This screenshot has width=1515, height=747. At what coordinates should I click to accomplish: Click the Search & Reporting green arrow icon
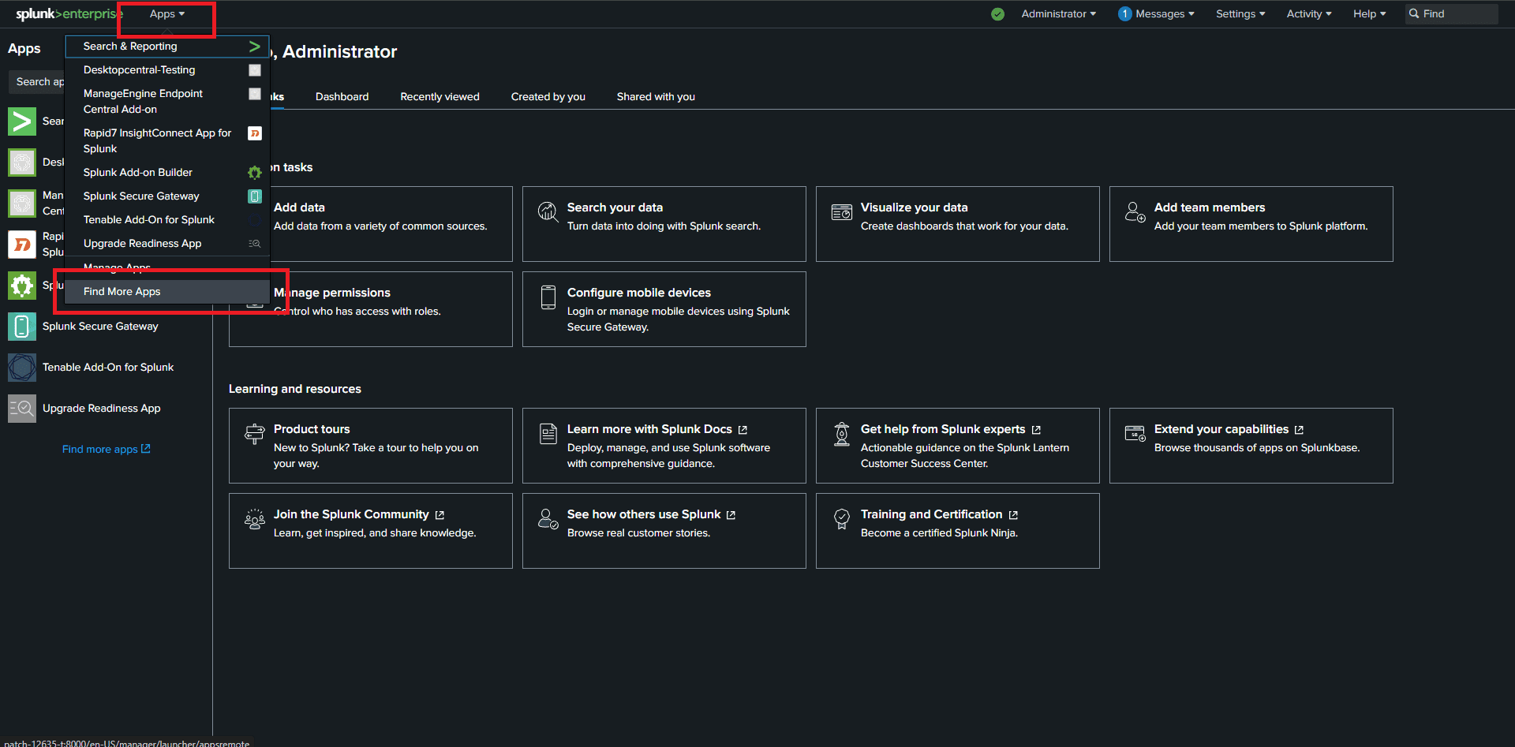(x=254, y=47)
